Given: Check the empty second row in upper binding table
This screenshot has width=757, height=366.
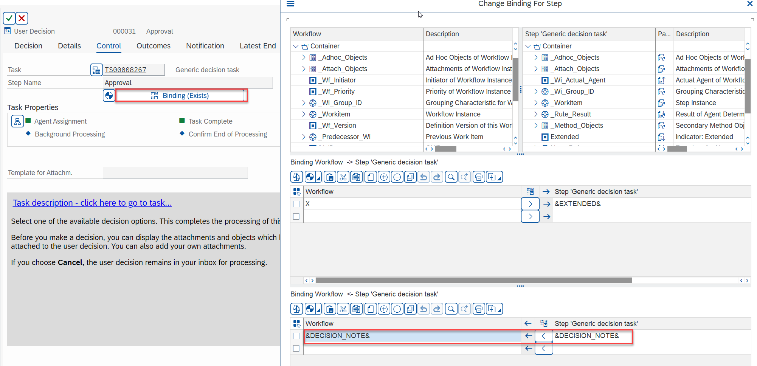Looking at the screenshot, I should click(x=296, y=216).
